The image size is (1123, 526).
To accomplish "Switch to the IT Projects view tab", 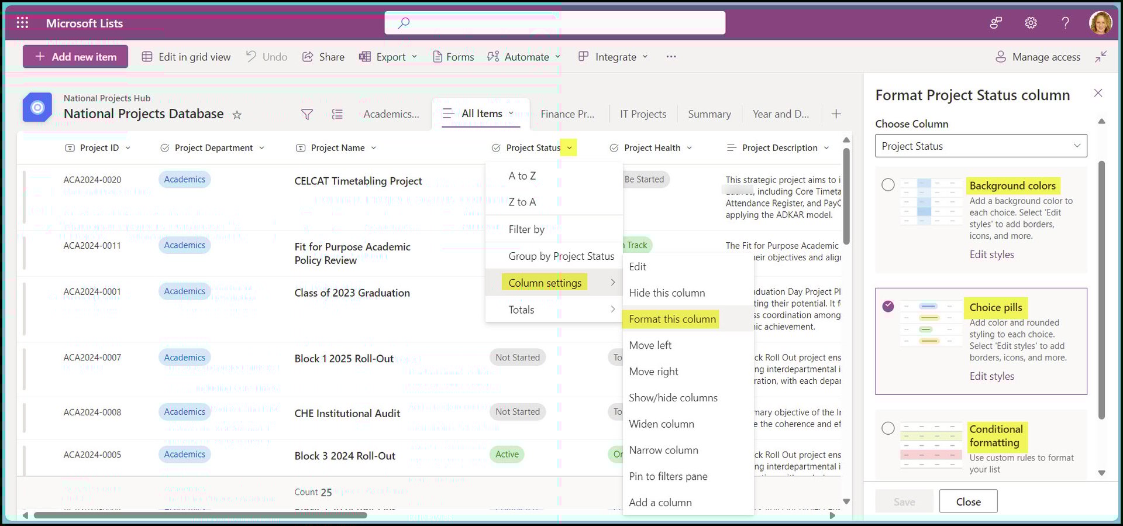I will (643, 114).
